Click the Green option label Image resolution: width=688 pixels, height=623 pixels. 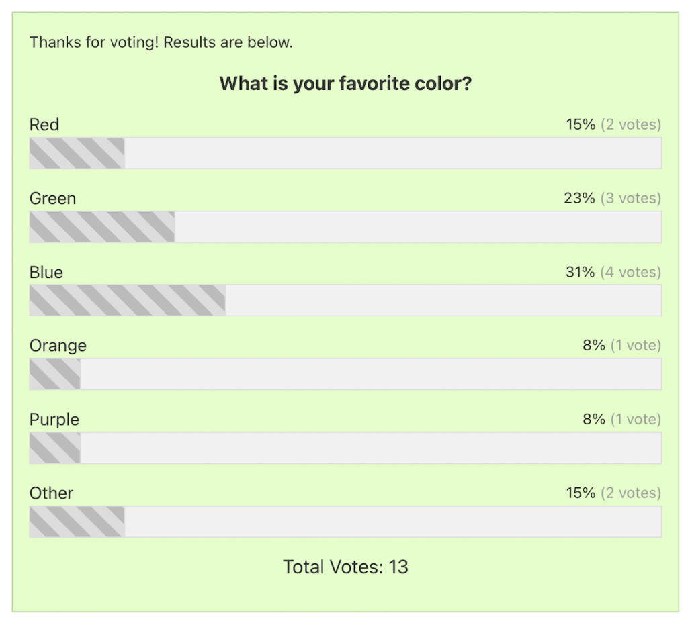[x=52, y=198]
